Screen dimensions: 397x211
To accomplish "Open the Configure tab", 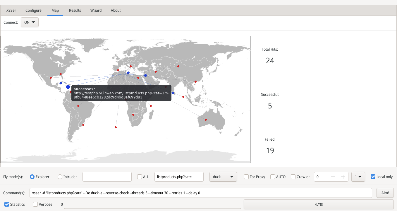I will click(33, 10).
